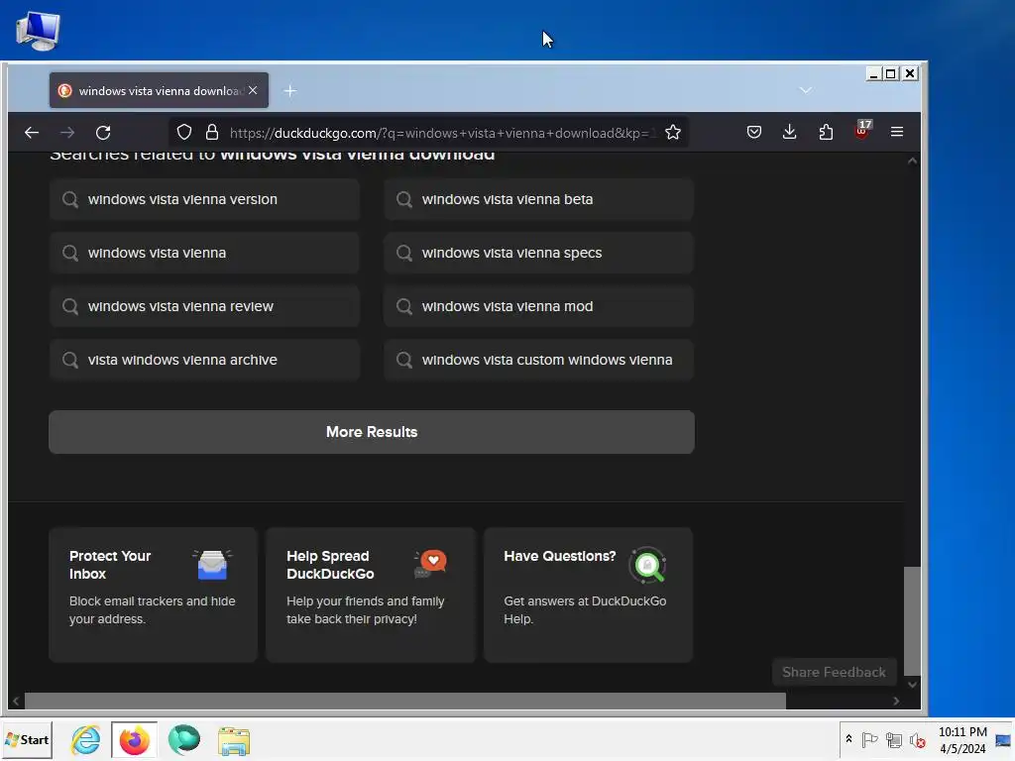Search windows vista custom windows vienna
The height and width of the screenshot is (761, 1015).
538,361
